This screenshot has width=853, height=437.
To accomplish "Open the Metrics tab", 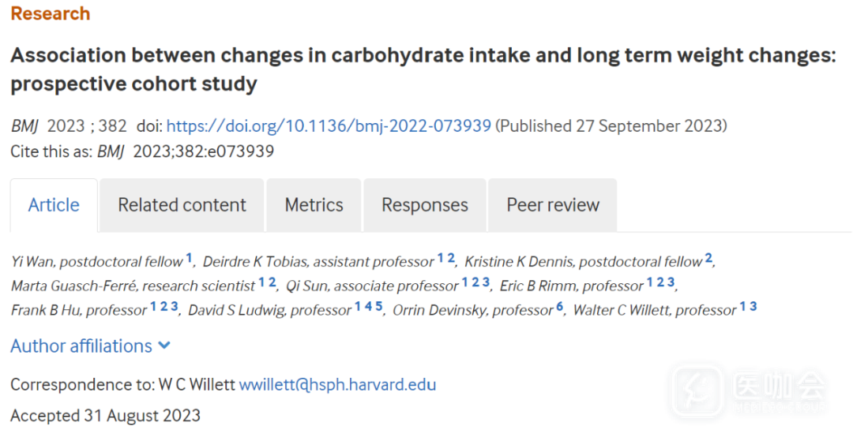I will (314, 205).
